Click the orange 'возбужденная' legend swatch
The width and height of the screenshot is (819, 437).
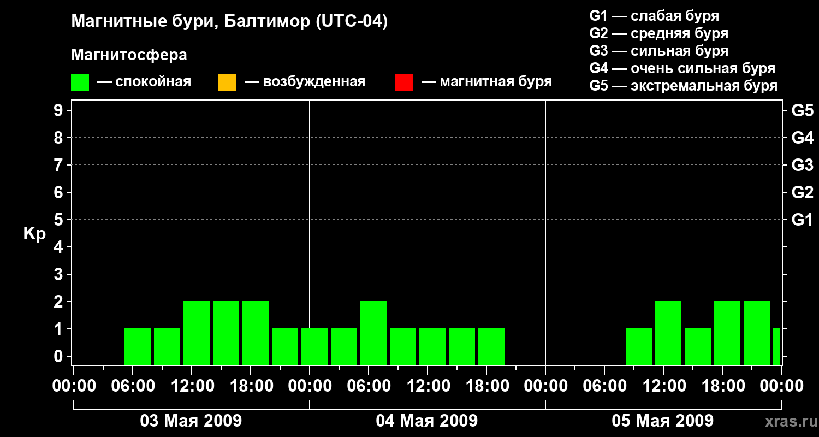(x=227, y=82)
